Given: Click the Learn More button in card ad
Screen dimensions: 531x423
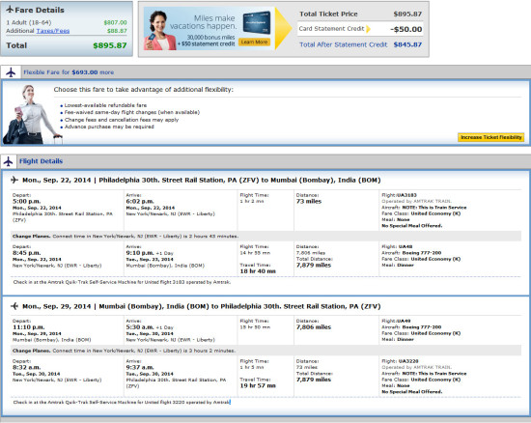Looking at the screenshot, I should pos(254,42).
